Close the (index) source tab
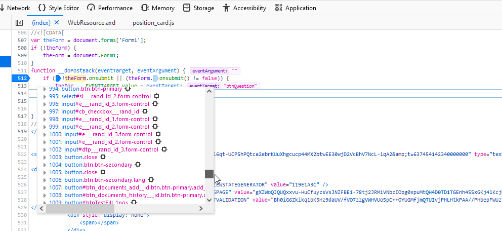The height and width of the screenshot is (231, 502). click(x=57, y=22)
